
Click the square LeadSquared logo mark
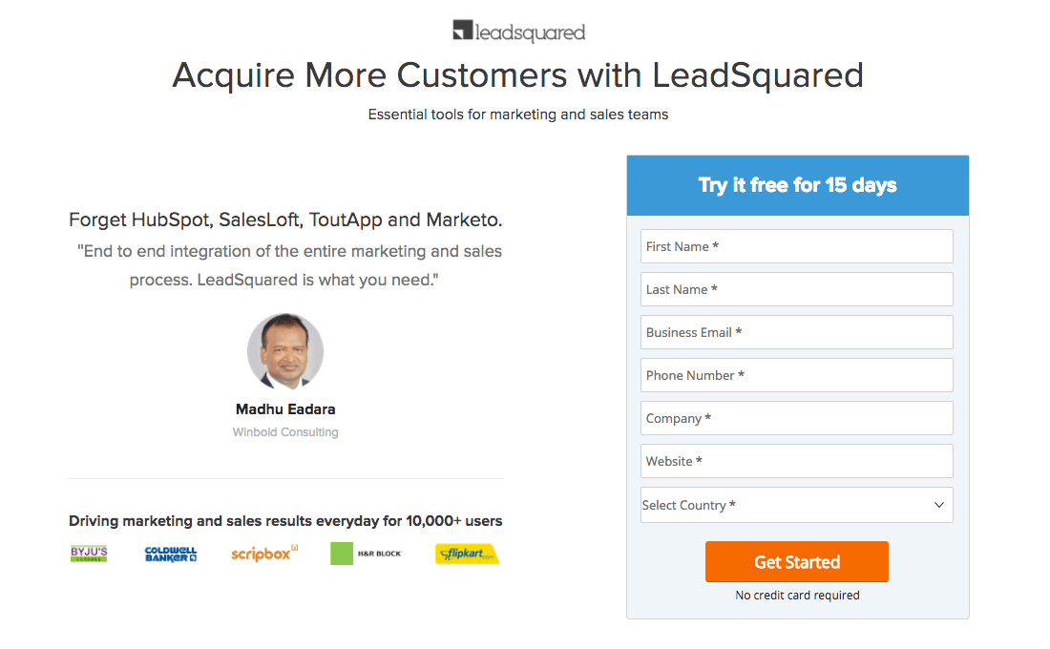pos(461,30)
